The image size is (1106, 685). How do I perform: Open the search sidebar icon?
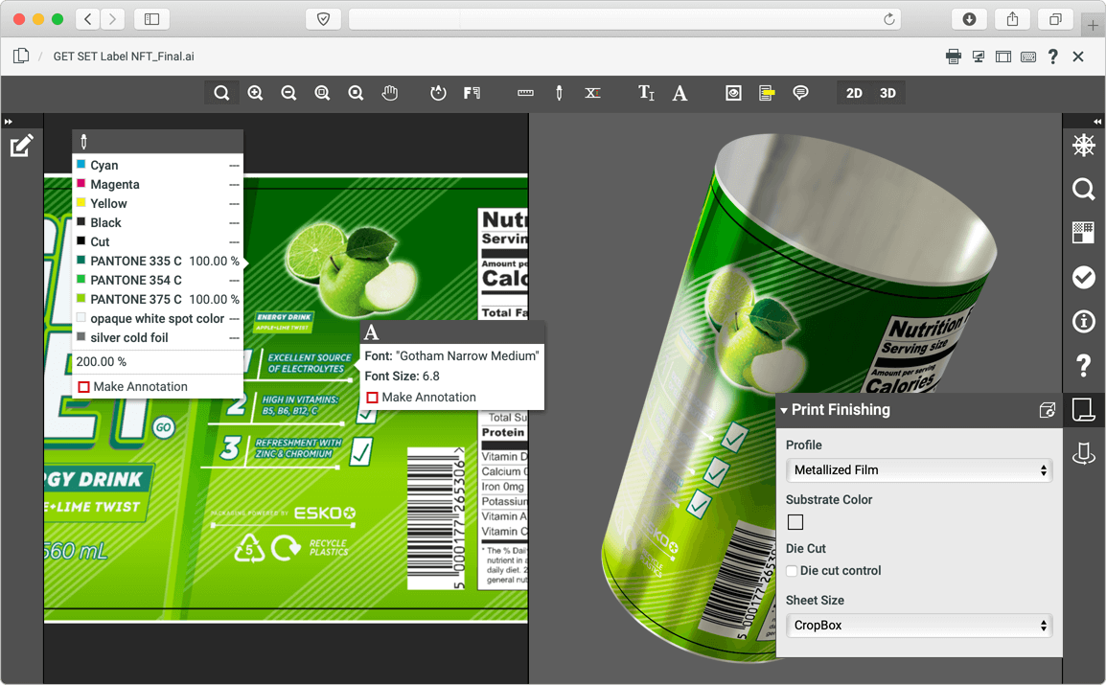coord(1083,189)
